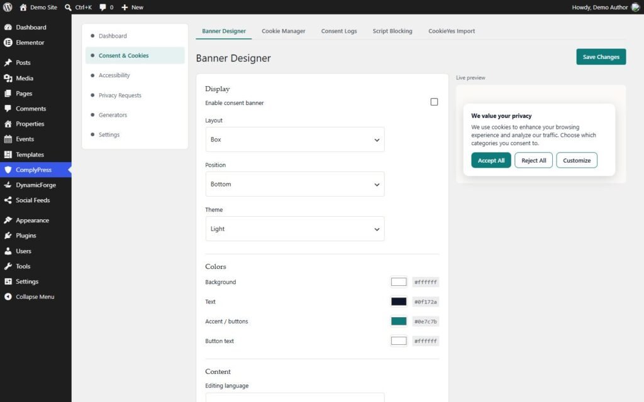Click the plus New icon in admin bar
The image size is (644, 402).
(x=125, y=8)
